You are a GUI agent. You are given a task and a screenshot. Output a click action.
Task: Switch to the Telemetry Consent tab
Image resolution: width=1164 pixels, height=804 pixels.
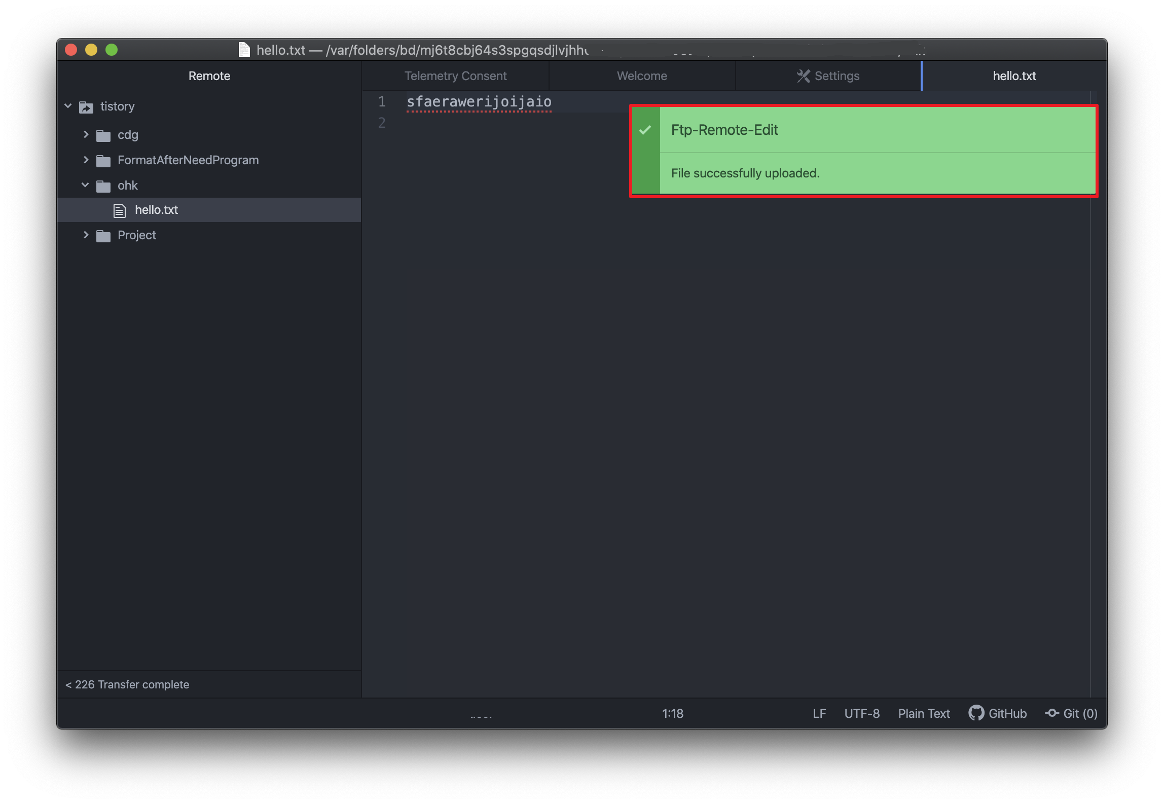tap(455, 76)
